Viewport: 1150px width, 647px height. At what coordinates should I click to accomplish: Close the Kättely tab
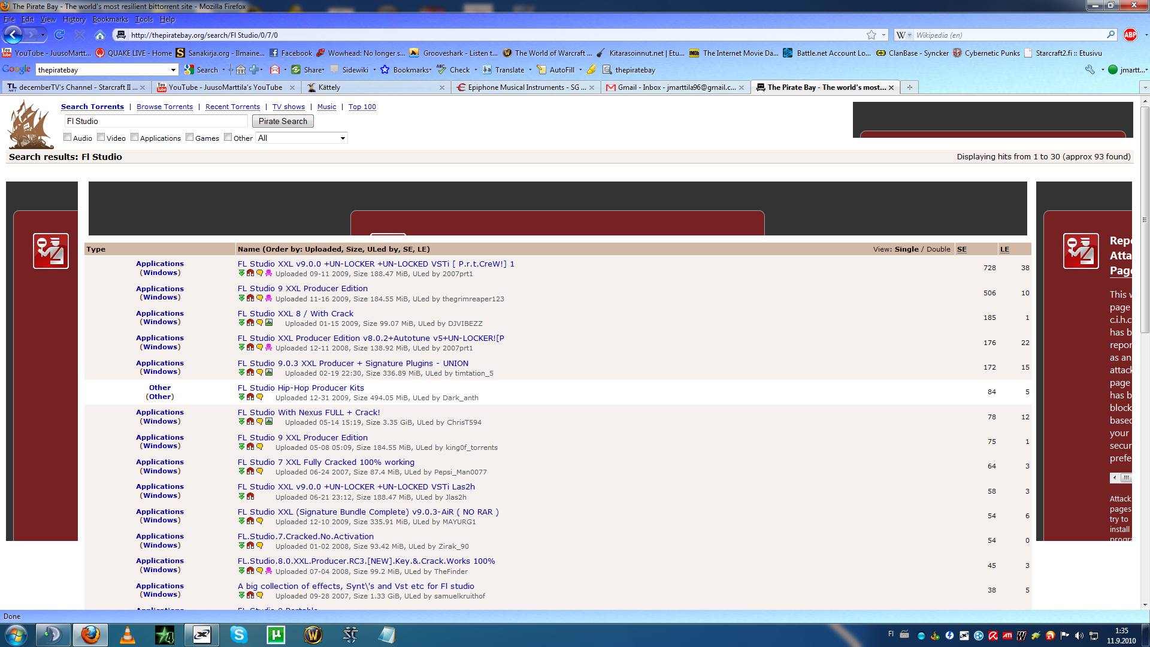point(442,87)
